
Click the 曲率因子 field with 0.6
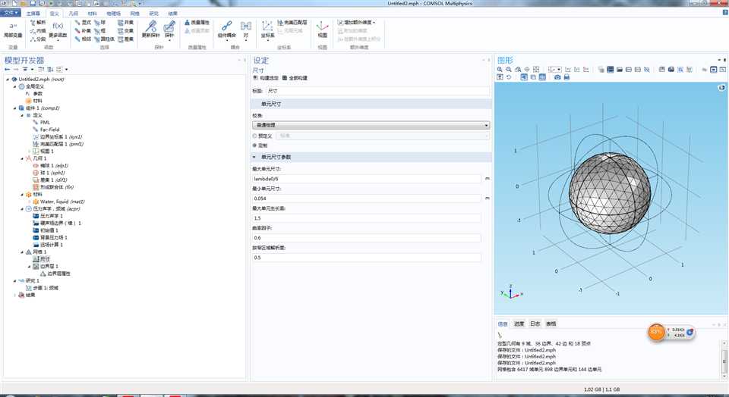point(366,238)
